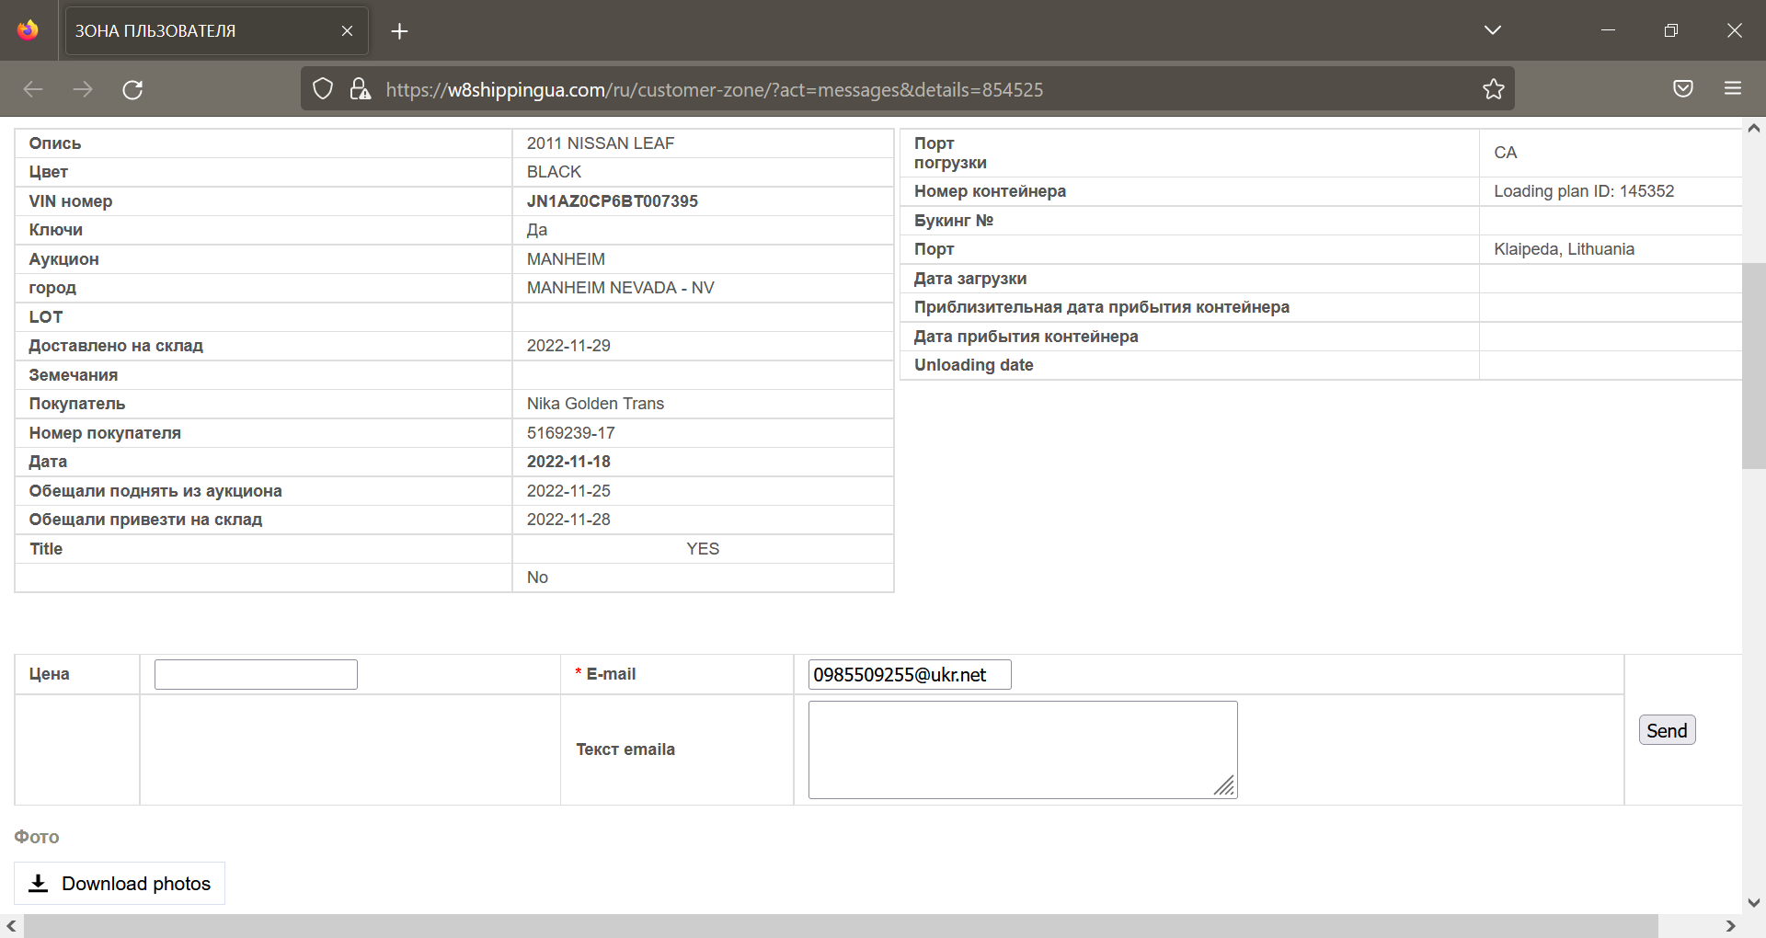Open the tracking protection shield icon
Screen dimensions: 1766x938
point(323,89)
